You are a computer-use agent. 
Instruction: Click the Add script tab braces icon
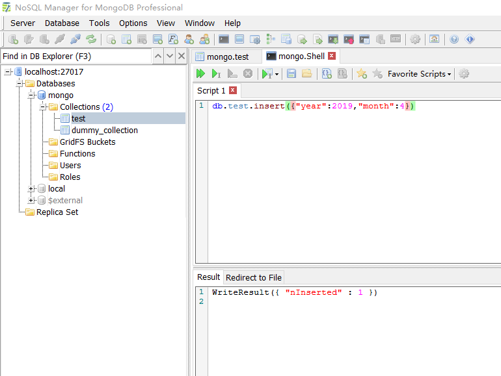(327, 73)
